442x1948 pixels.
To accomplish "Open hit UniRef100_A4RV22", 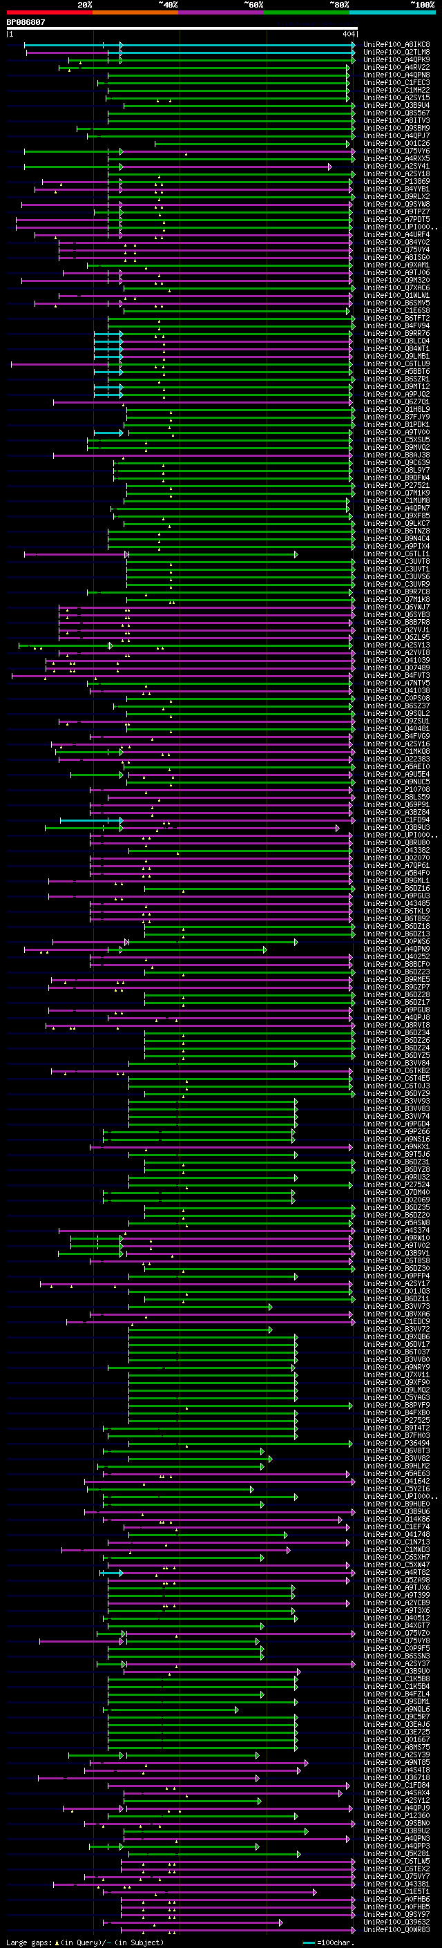I will (396, 67).
